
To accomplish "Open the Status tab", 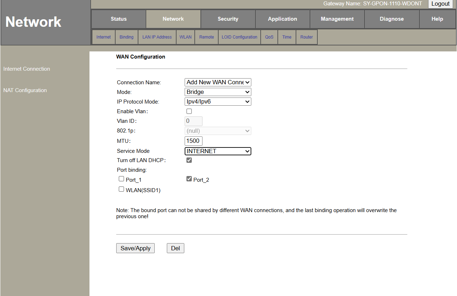I will [118, 19].
